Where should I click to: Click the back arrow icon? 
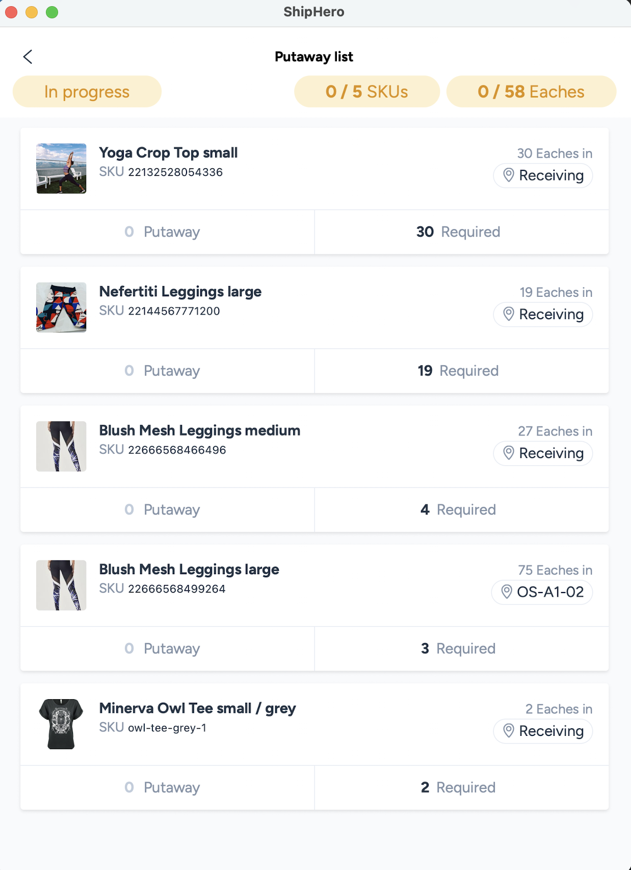[28, 57]
